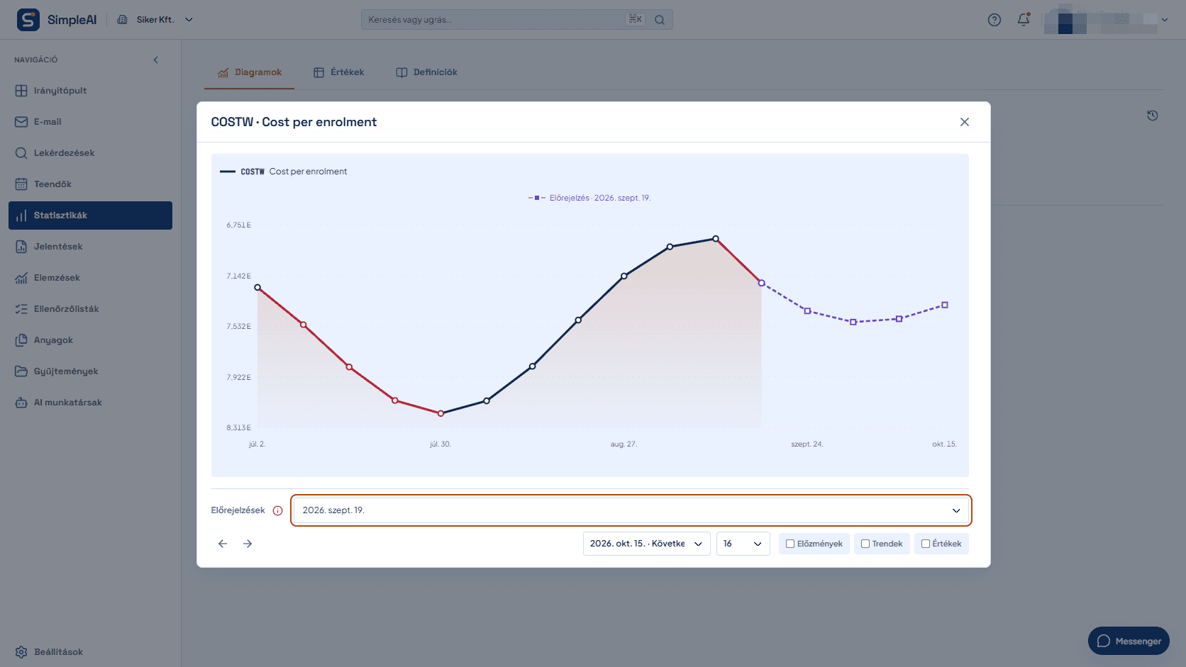
Task: Open Beállítások settings
Action: 90,652
